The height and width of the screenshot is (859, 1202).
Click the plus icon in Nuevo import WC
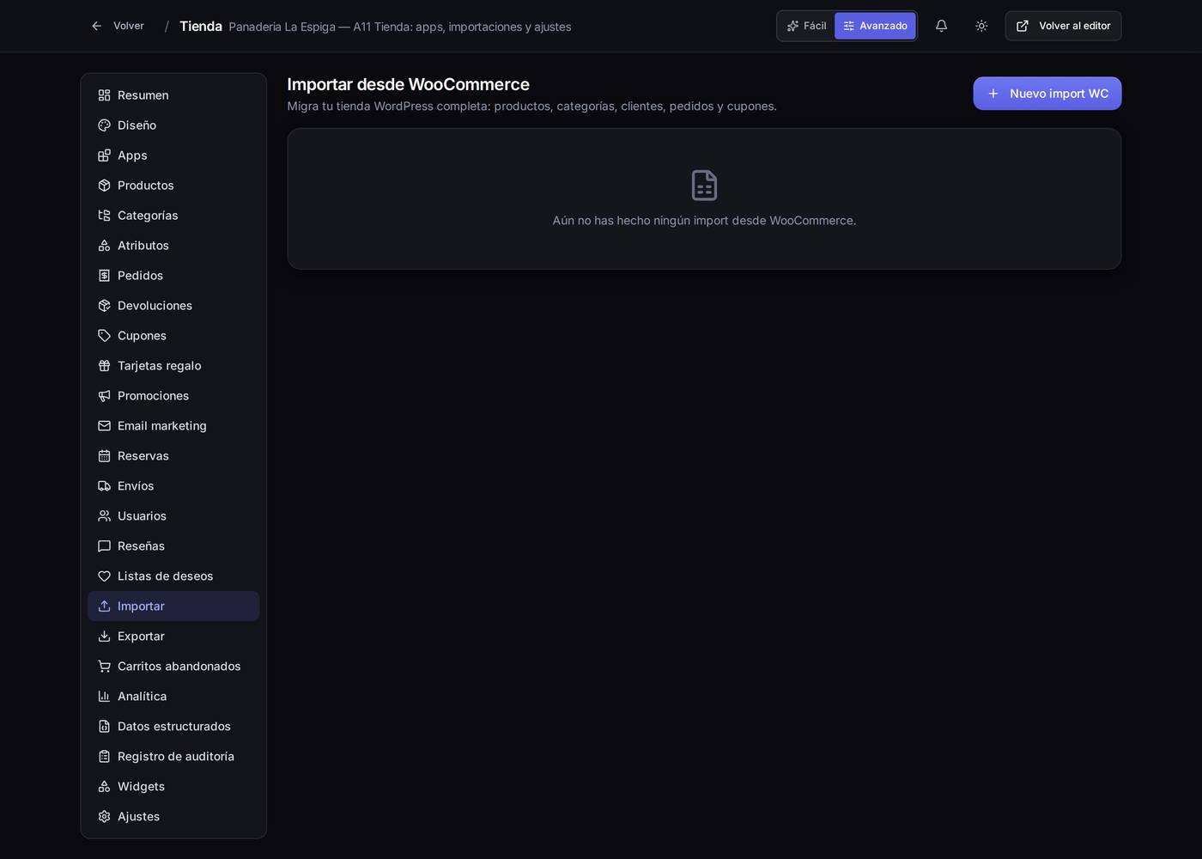click(x=993, y=94)
